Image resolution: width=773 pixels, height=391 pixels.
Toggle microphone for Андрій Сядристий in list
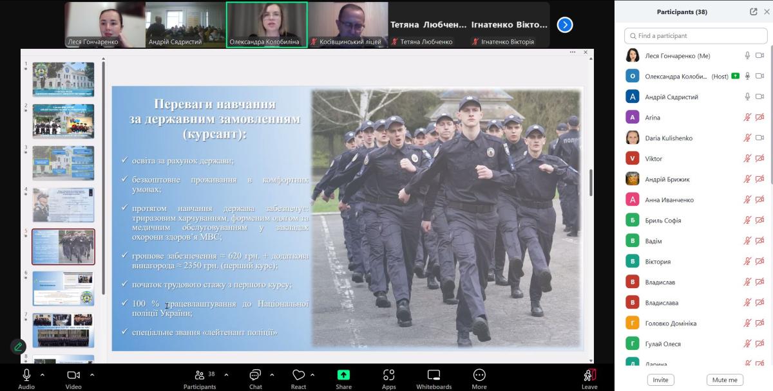coord(747,97)
